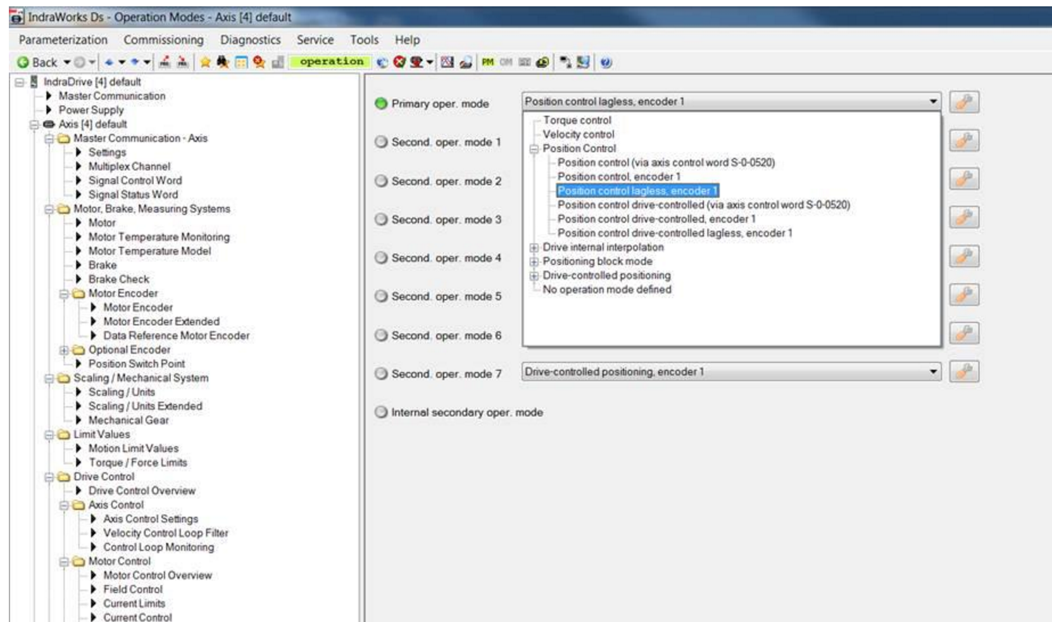Click the wrench button for Second. oper. mode 6
This screenshot has width=1052, height=622.
(964, 333)
